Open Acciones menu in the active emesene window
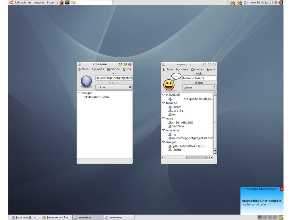 pyautogui.click(x=98, y=69)
